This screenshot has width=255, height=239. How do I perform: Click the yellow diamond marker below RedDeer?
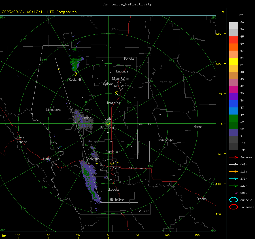pos(116,92)
